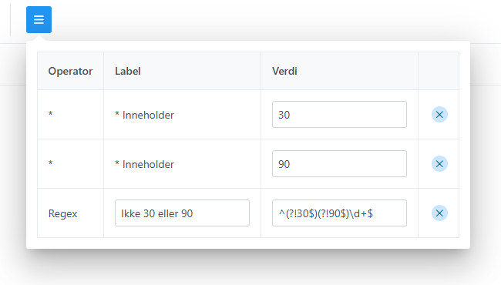Click the '\d+$' ending of the regex value
Viewport: 501px width, 285px height.
pyautogui.click(x=361, y=213)
